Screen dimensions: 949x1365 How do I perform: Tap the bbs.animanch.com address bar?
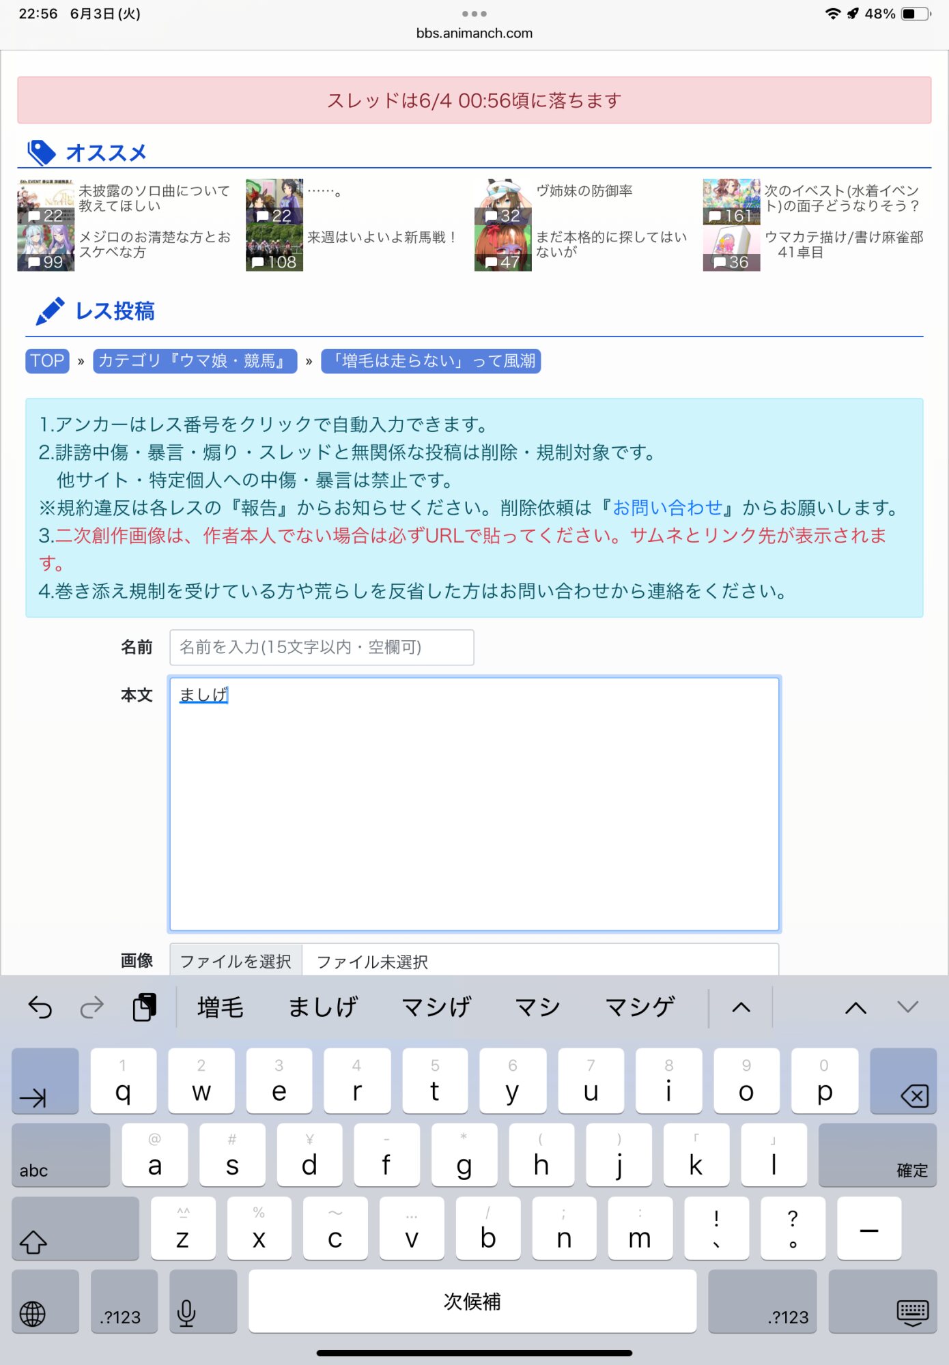click(474, 33)
